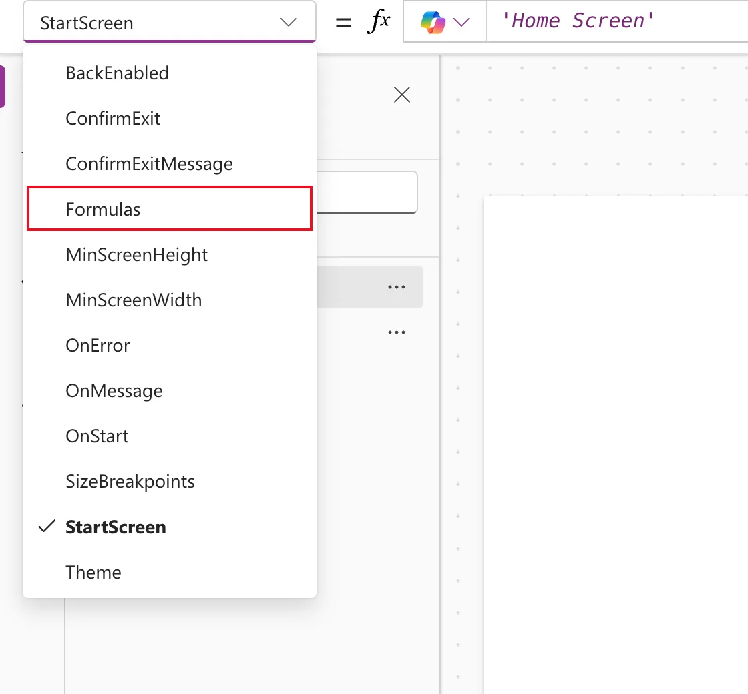
Task: Open the ellipsis menu on the second row
Action: tap(397, 332)
